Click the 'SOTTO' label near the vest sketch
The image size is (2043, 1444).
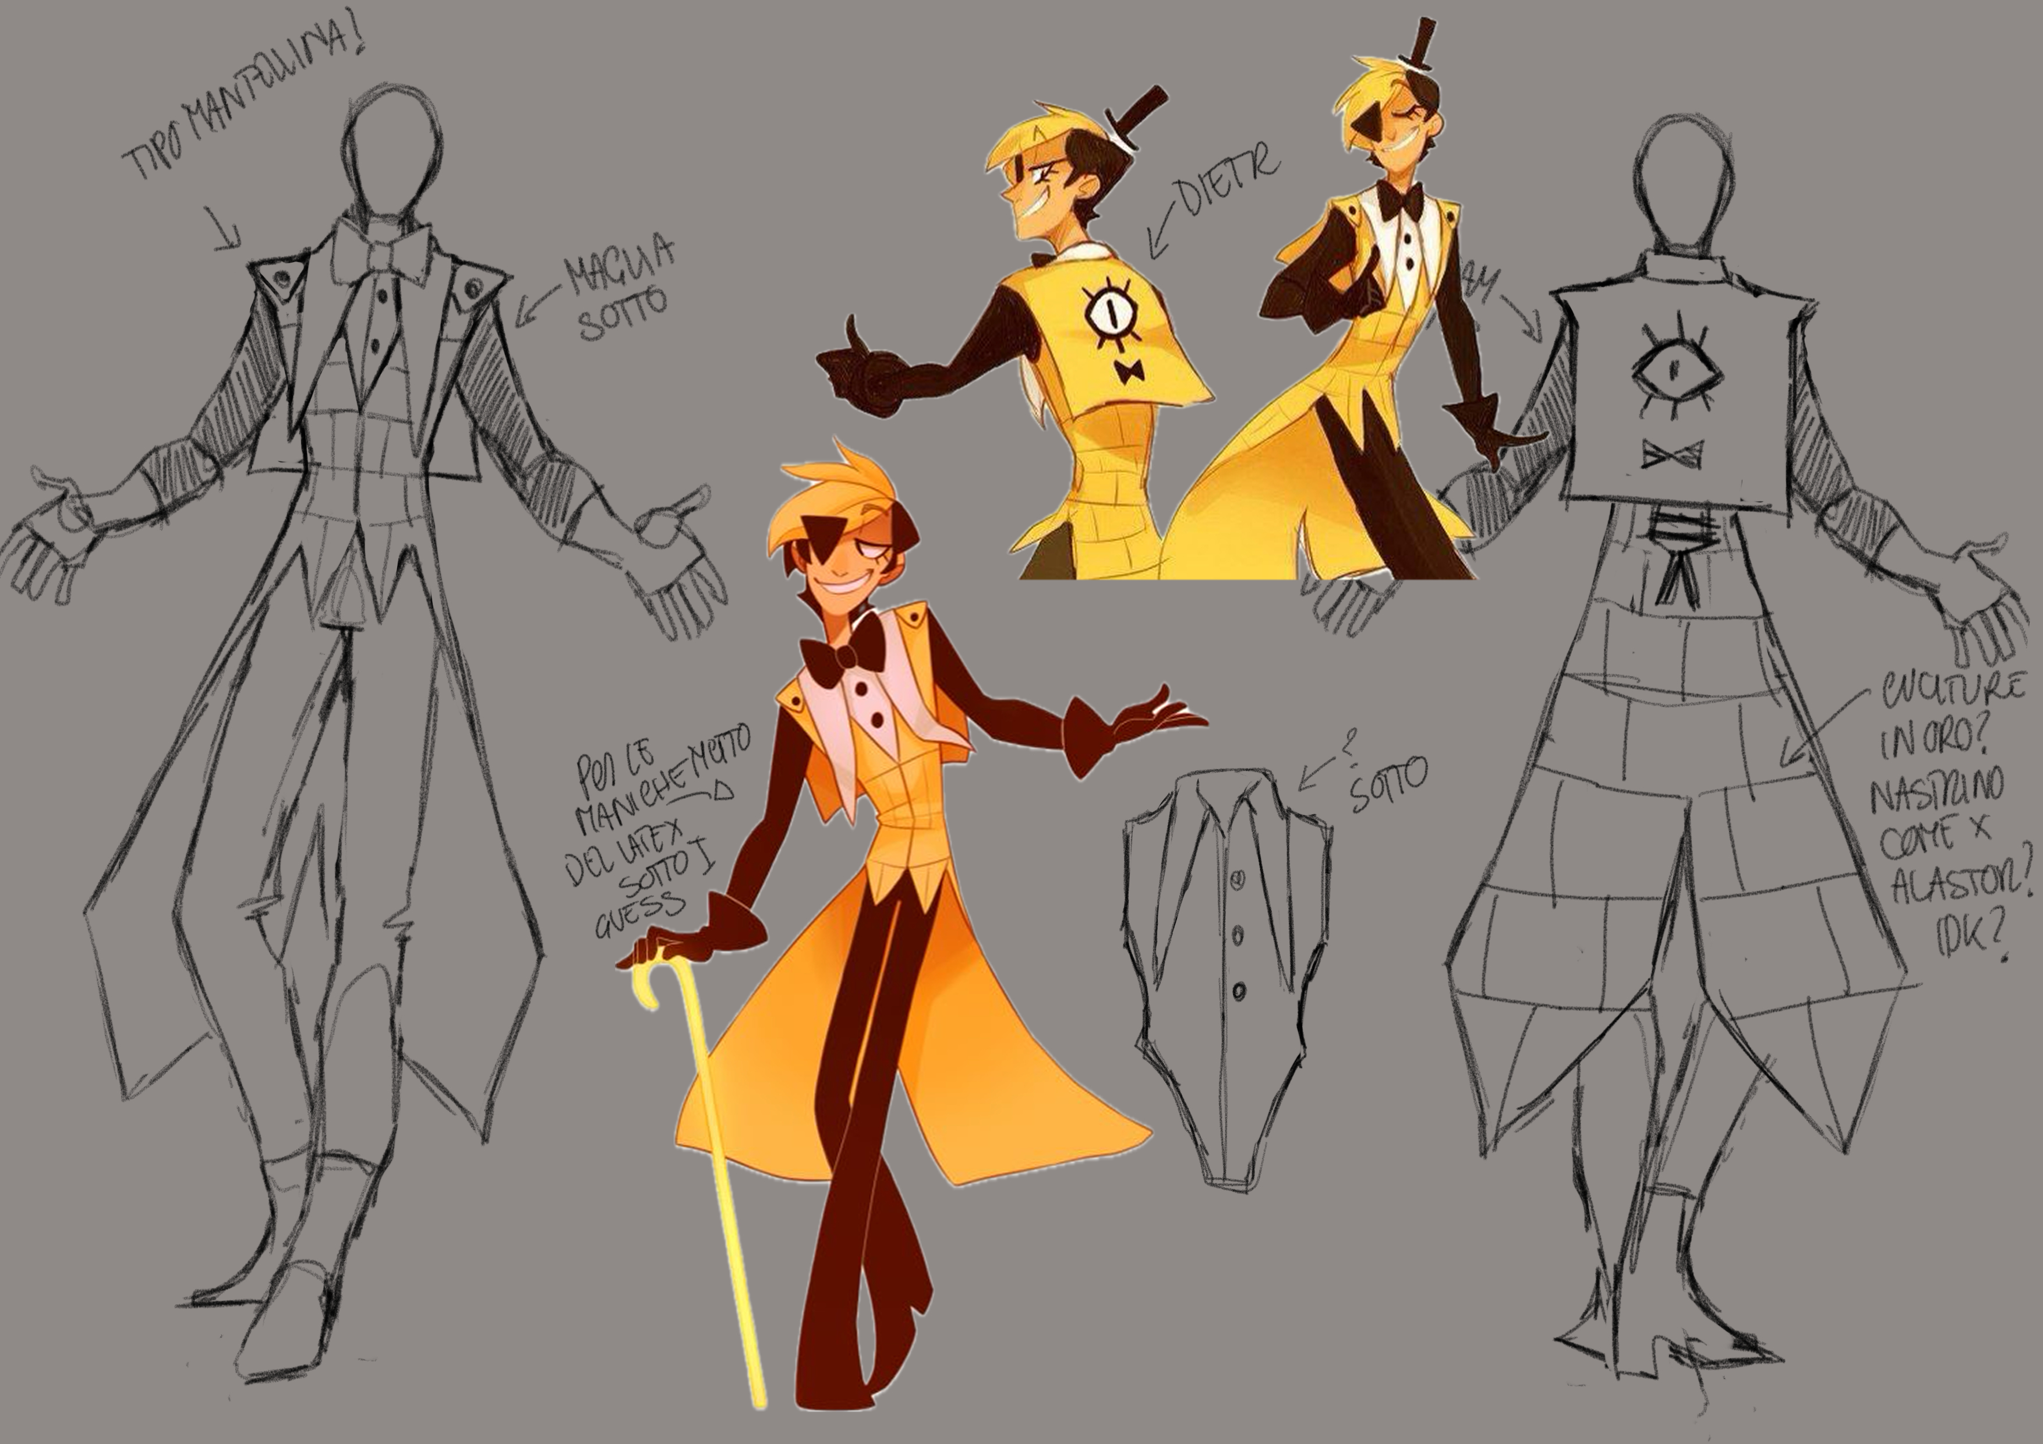pos(1390,784)
